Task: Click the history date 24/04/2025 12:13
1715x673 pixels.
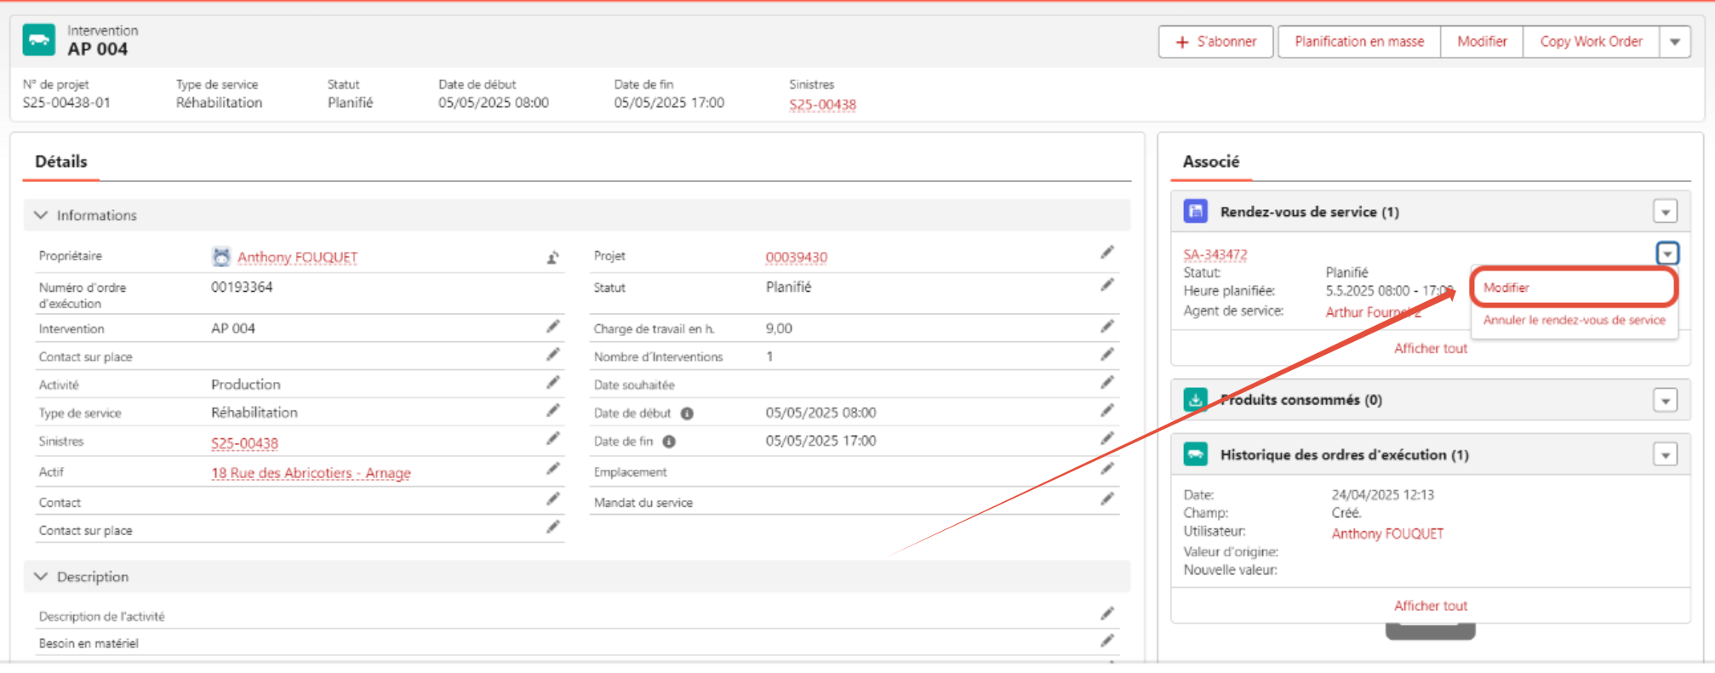Action: [1382, 494]
